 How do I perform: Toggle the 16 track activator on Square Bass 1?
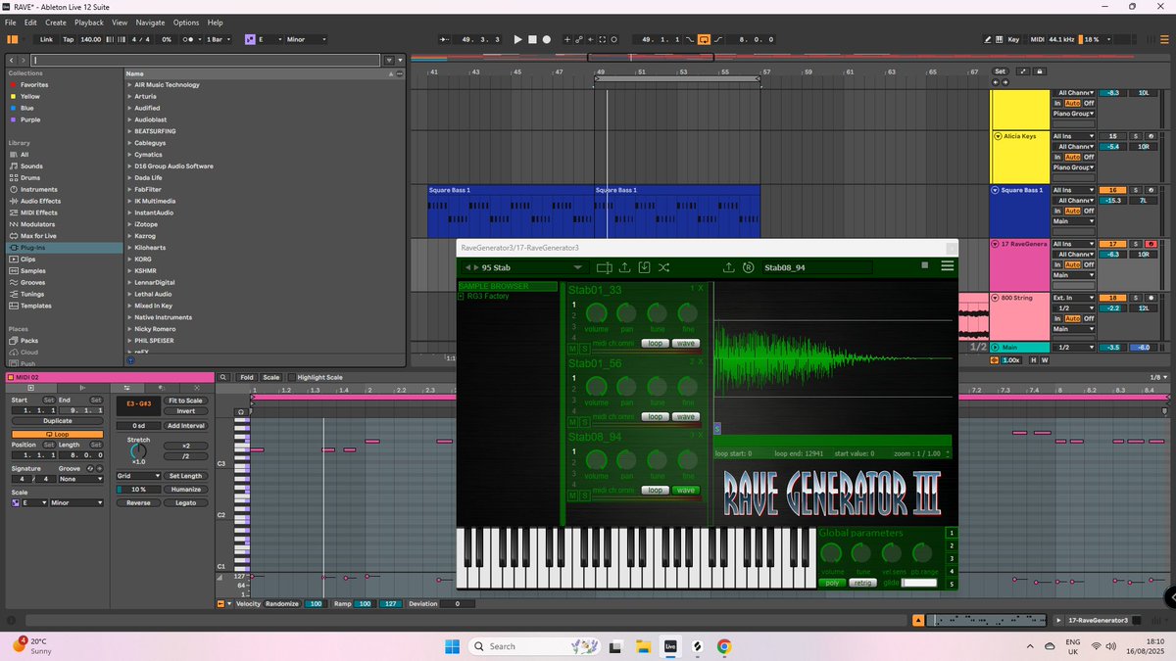(x=1112, y=190)
